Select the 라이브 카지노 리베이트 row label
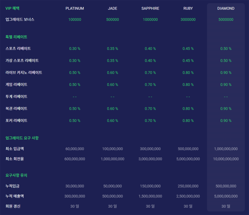The image size is (249, 215). [x=24, y=73]
